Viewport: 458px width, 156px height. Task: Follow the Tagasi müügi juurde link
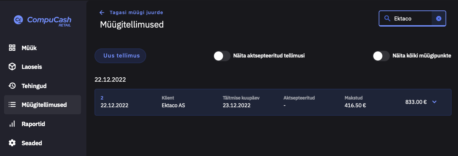click(136, 12)
